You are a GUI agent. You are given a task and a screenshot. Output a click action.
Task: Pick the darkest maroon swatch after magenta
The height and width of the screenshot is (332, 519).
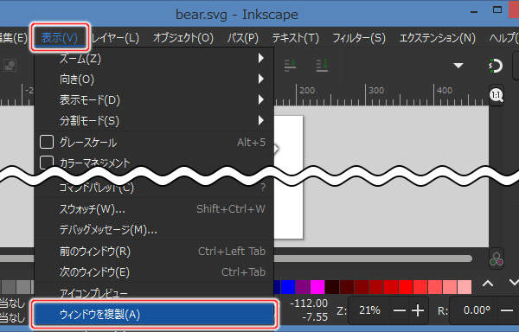pos(332,287)
